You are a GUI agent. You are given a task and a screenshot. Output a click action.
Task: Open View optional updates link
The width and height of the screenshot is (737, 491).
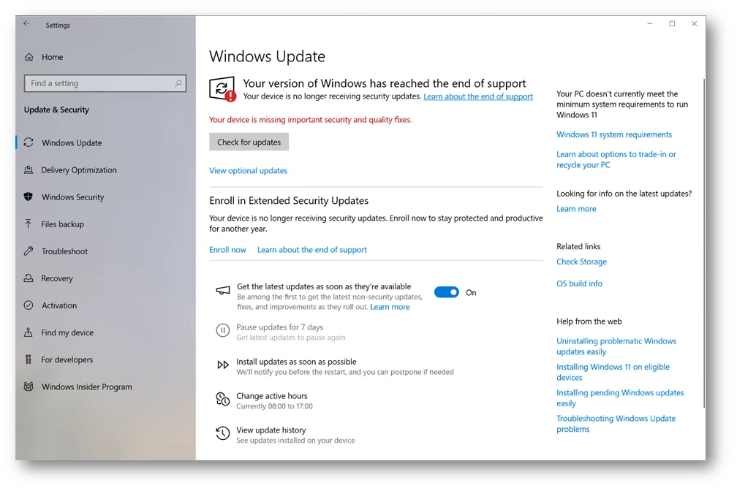(x=248, y=170)
